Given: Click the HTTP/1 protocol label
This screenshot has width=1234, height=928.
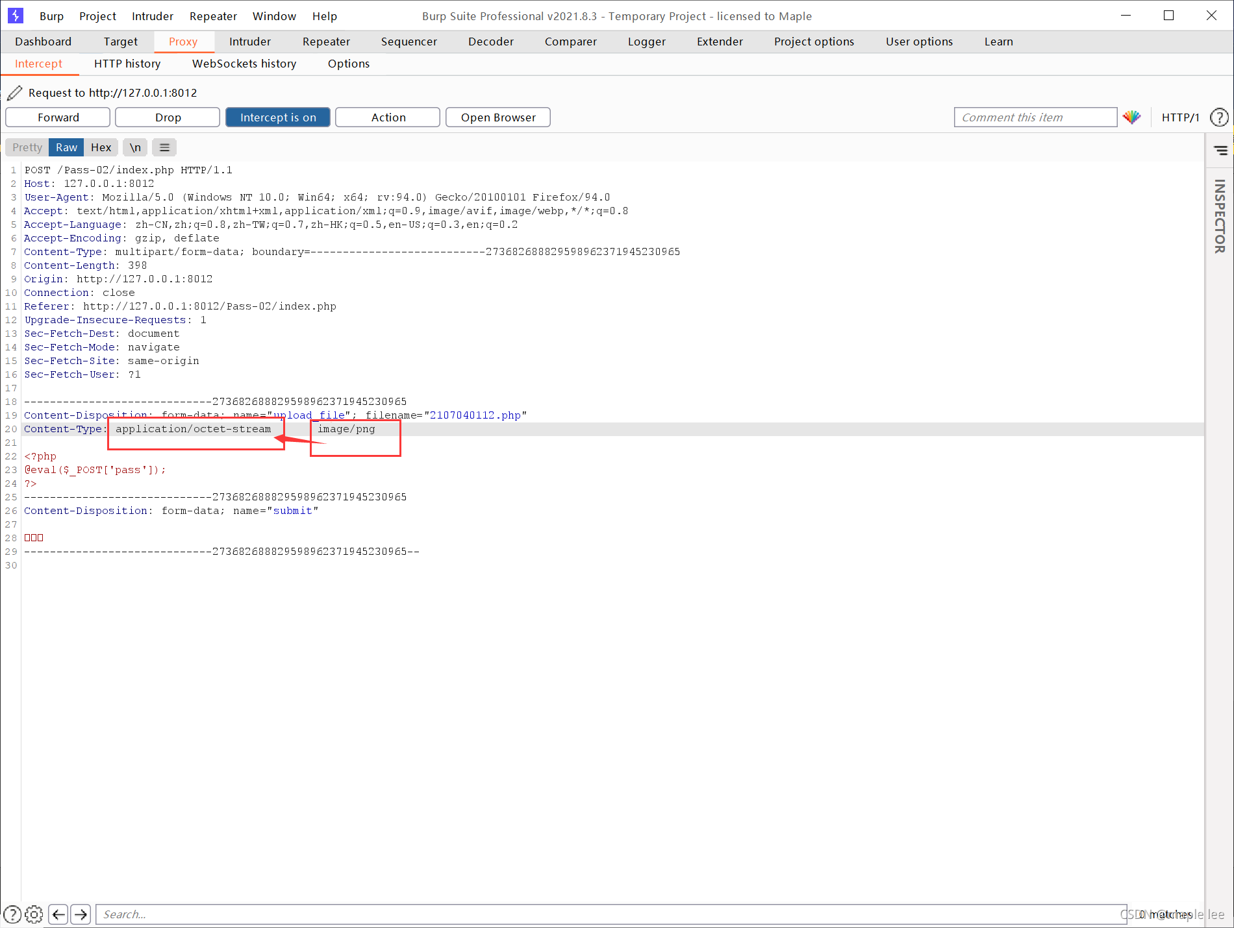Looking at the screenshot, I should tap(1180, 117).
